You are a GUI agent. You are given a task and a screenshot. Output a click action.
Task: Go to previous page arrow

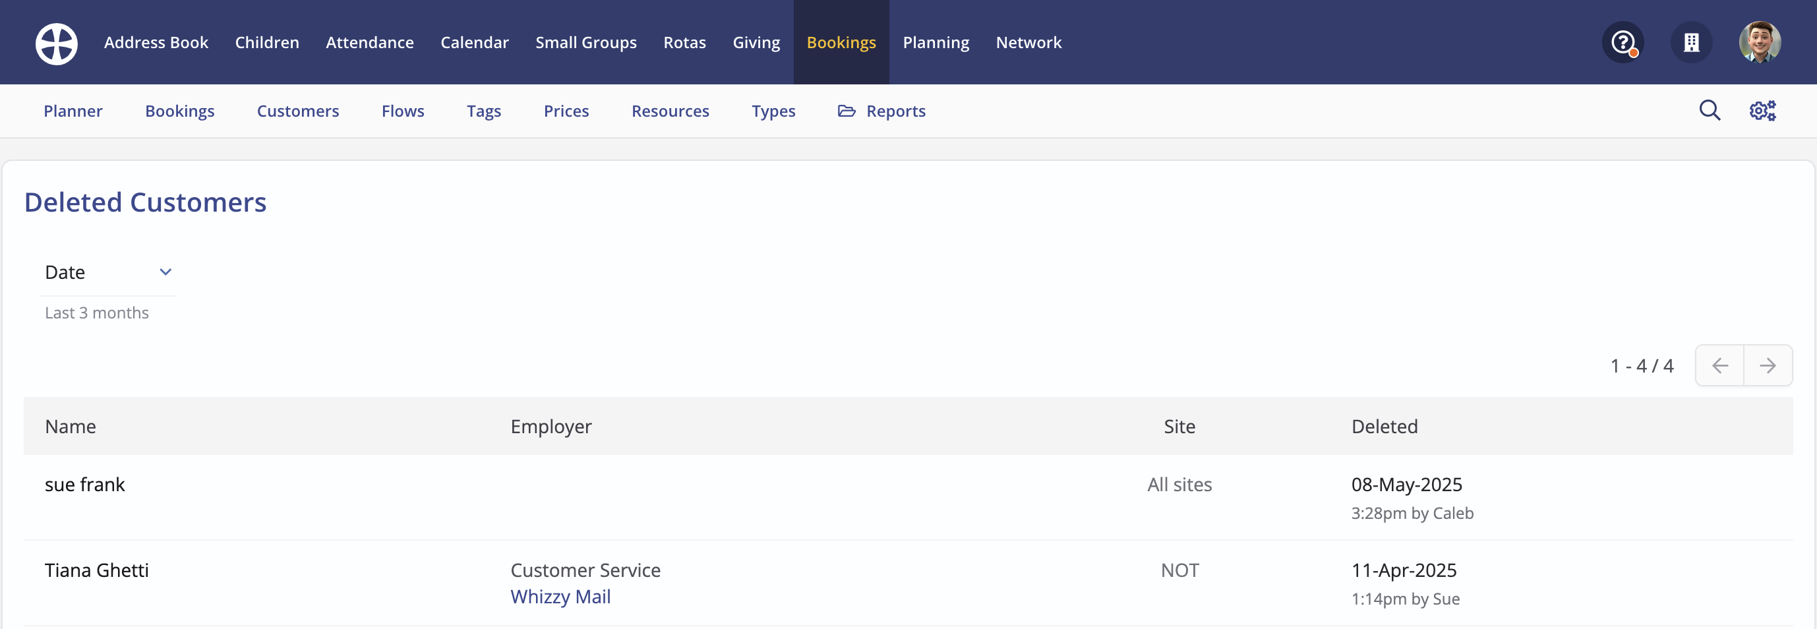(x=1719, y=365)
